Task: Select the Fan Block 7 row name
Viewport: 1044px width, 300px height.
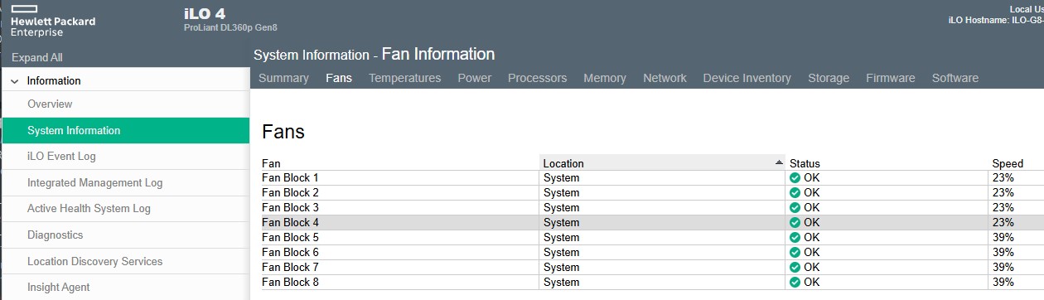Action: pyautogui.click(x=290, y=268)
